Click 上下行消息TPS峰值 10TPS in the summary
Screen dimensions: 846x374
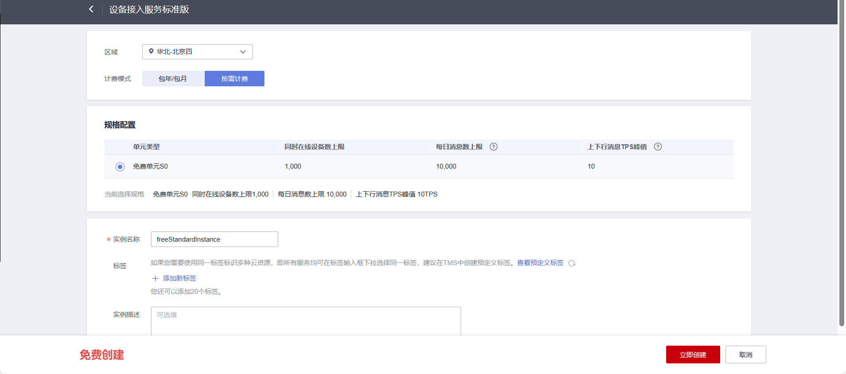point(397,194)
